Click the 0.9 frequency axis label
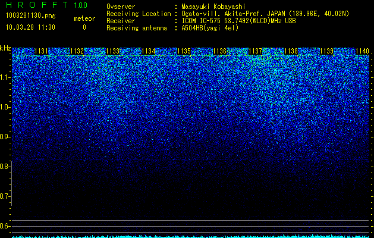374x238 pixels. coord(5,137)
